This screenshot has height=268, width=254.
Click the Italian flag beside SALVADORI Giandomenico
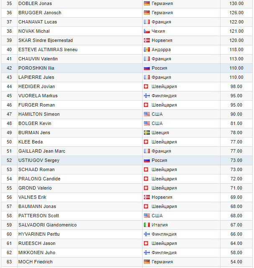146,225
